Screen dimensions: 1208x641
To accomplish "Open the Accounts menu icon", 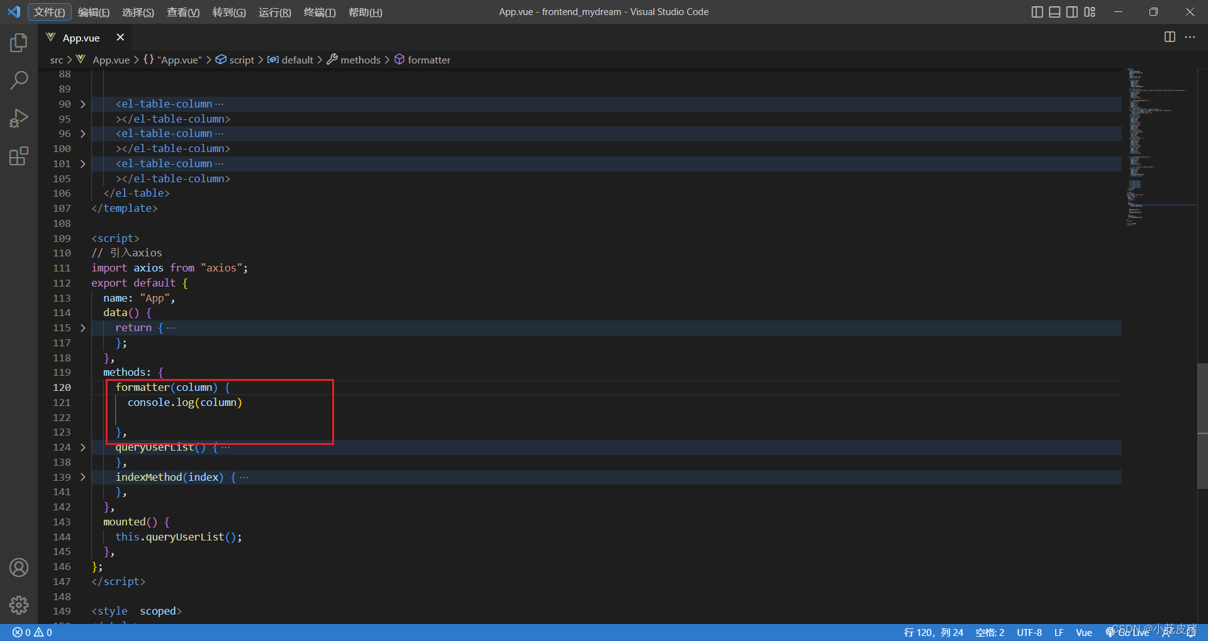I will tap(19, 567).
